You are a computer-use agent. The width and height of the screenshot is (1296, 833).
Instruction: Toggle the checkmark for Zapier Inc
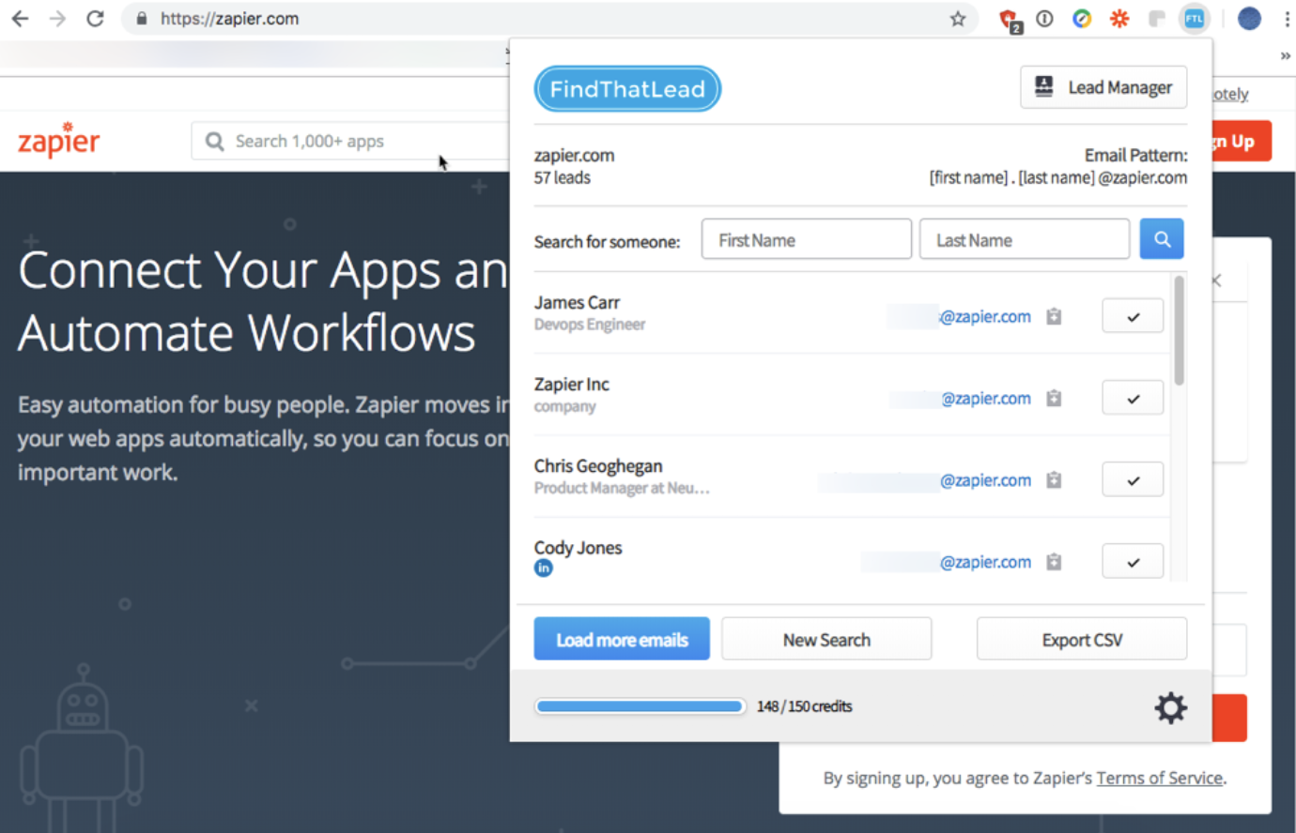(x=1133, y=399)
